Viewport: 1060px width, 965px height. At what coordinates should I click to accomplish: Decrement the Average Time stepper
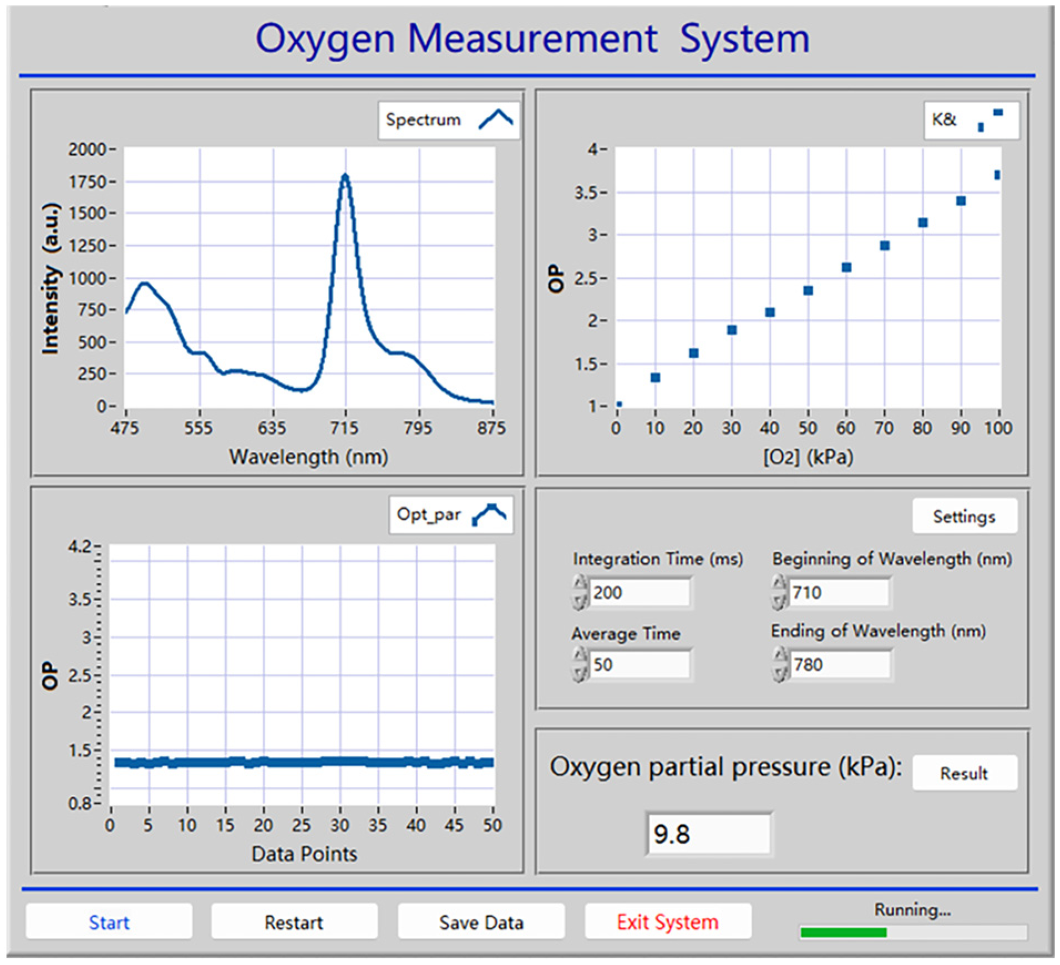coord(580,673)
